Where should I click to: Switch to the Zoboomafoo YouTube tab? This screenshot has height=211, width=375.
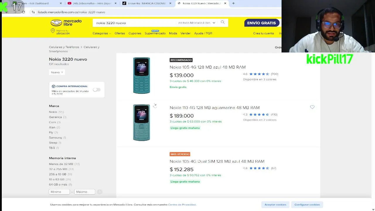pos(92,3)
